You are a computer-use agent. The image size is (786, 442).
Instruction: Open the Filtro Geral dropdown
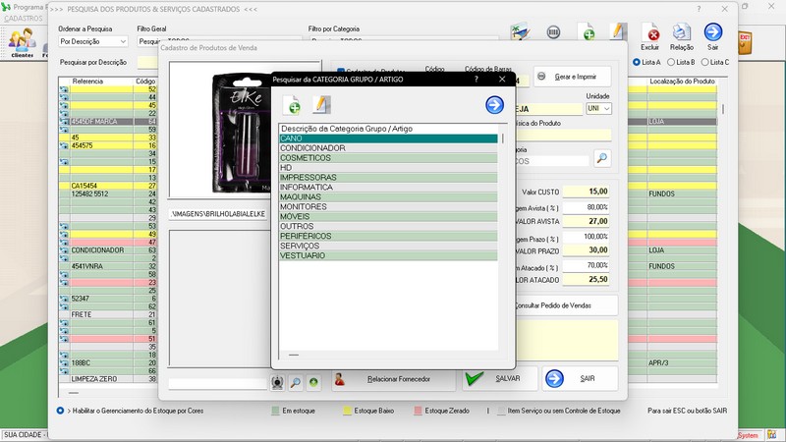point(147,42)
